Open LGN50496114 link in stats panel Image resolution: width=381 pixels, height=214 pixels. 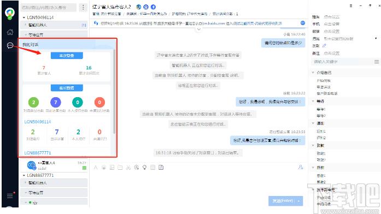(x=38, y=122)
